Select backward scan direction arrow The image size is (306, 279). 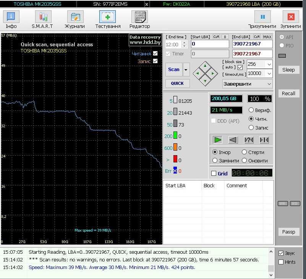pos(233,140)
